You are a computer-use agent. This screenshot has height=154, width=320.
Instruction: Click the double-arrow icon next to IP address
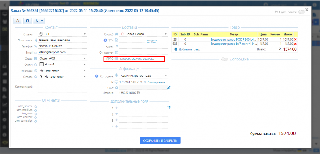[145, 82]
